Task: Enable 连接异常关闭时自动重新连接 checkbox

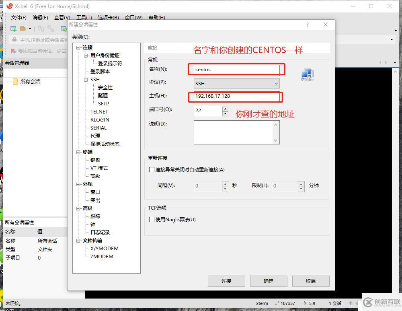Action: point(152,170)
